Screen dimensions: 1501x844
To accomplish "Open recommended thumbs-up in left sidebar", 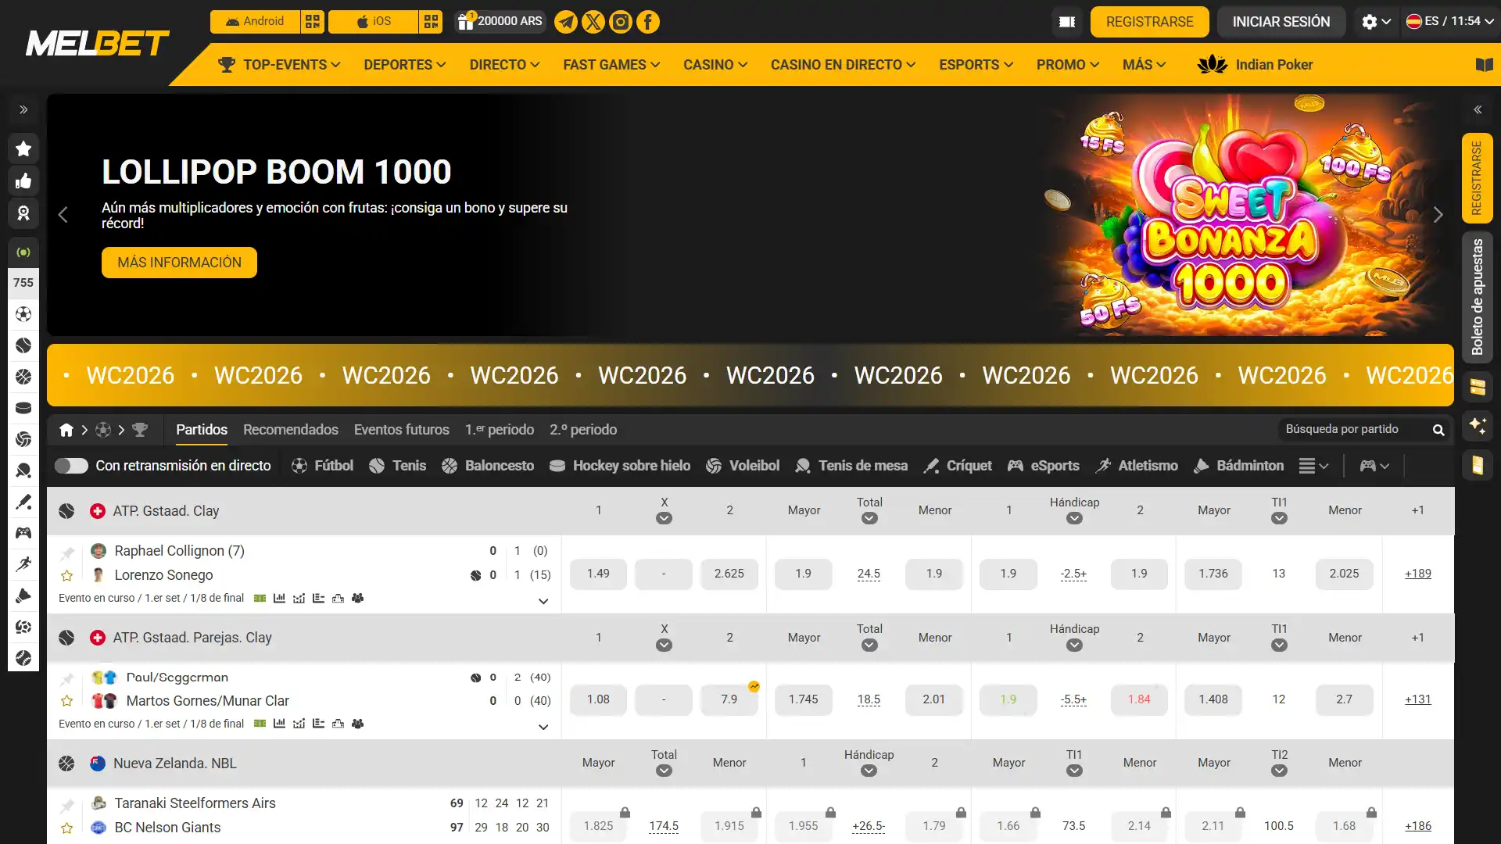I will 23,181.
